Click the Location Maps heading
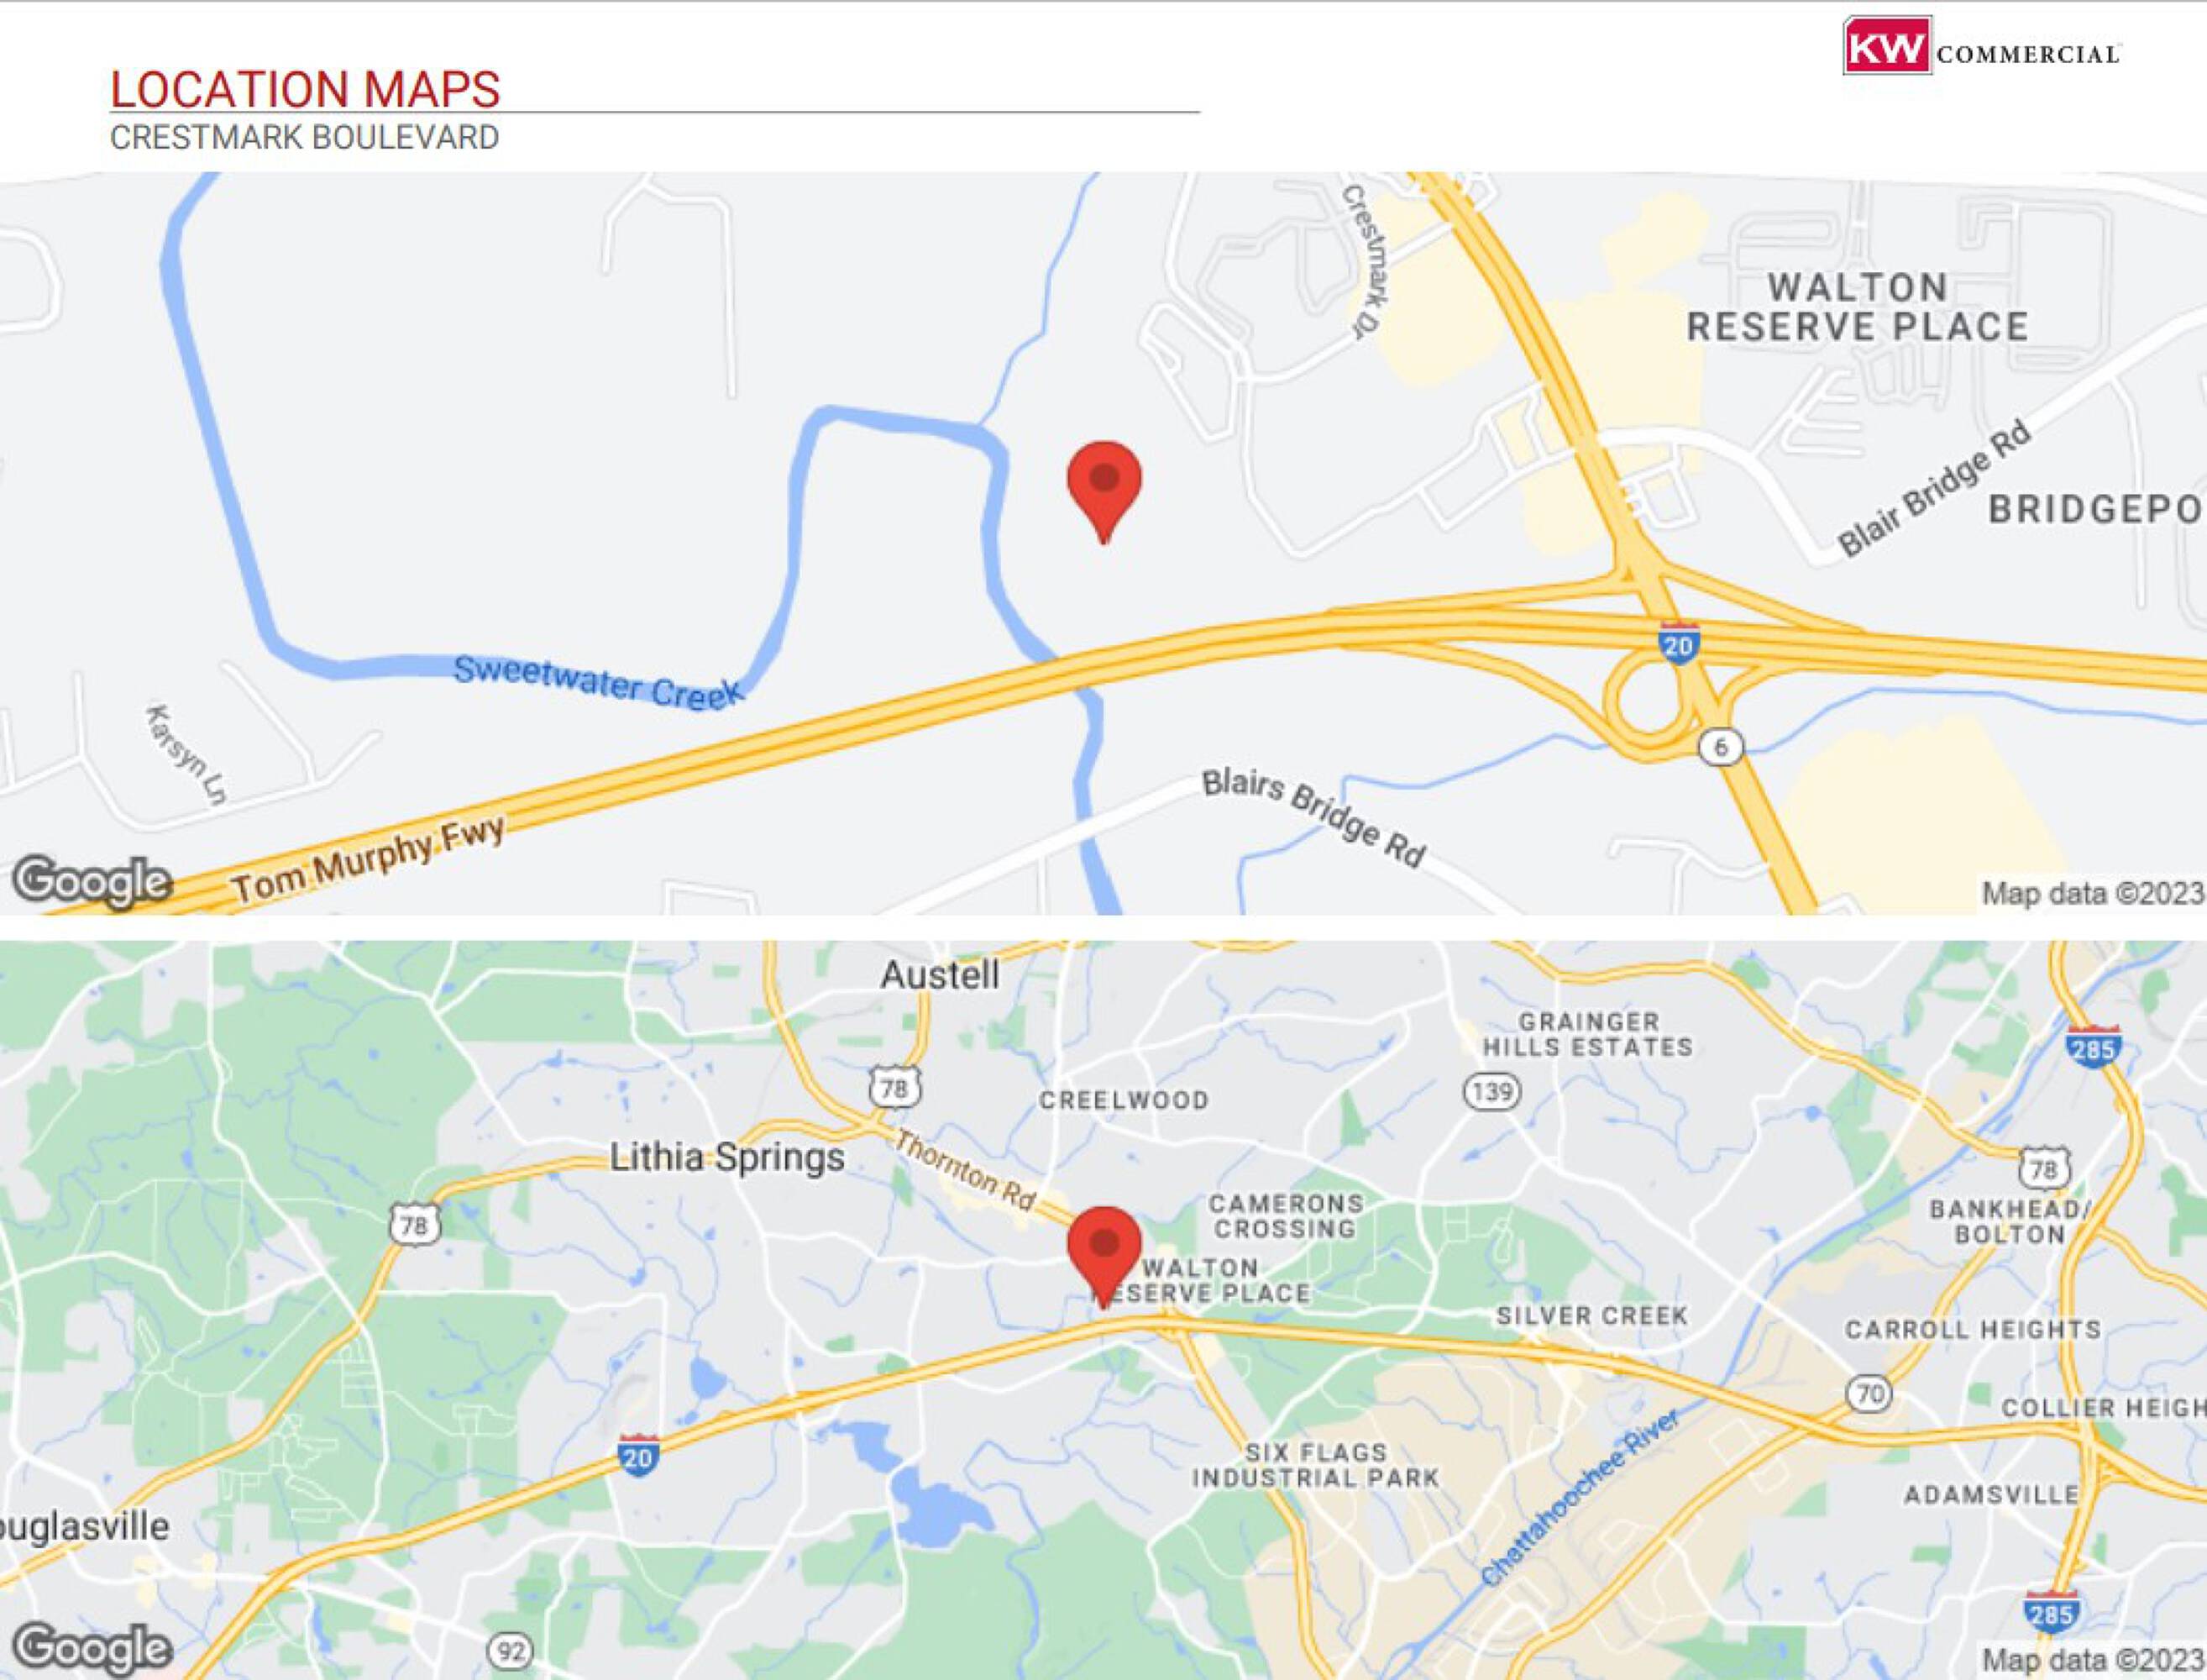 pyautogui.click(x=305, y=89)
